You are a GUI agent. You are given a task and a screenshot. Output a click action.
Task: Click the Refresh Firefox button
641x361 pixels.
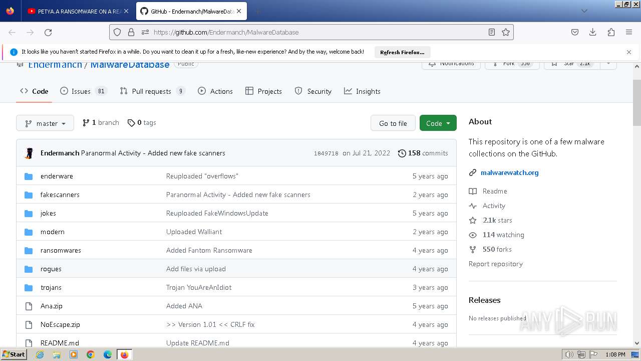(402, 52)
